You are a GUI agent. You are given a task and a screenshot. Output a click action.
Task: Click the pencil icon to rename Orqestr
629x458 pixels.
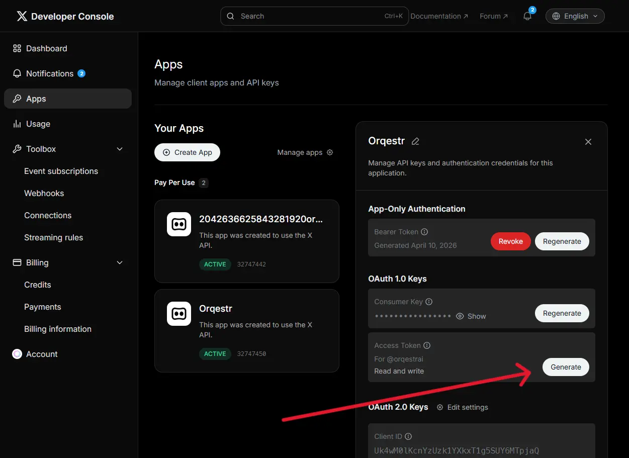click(x=415, y=141)
